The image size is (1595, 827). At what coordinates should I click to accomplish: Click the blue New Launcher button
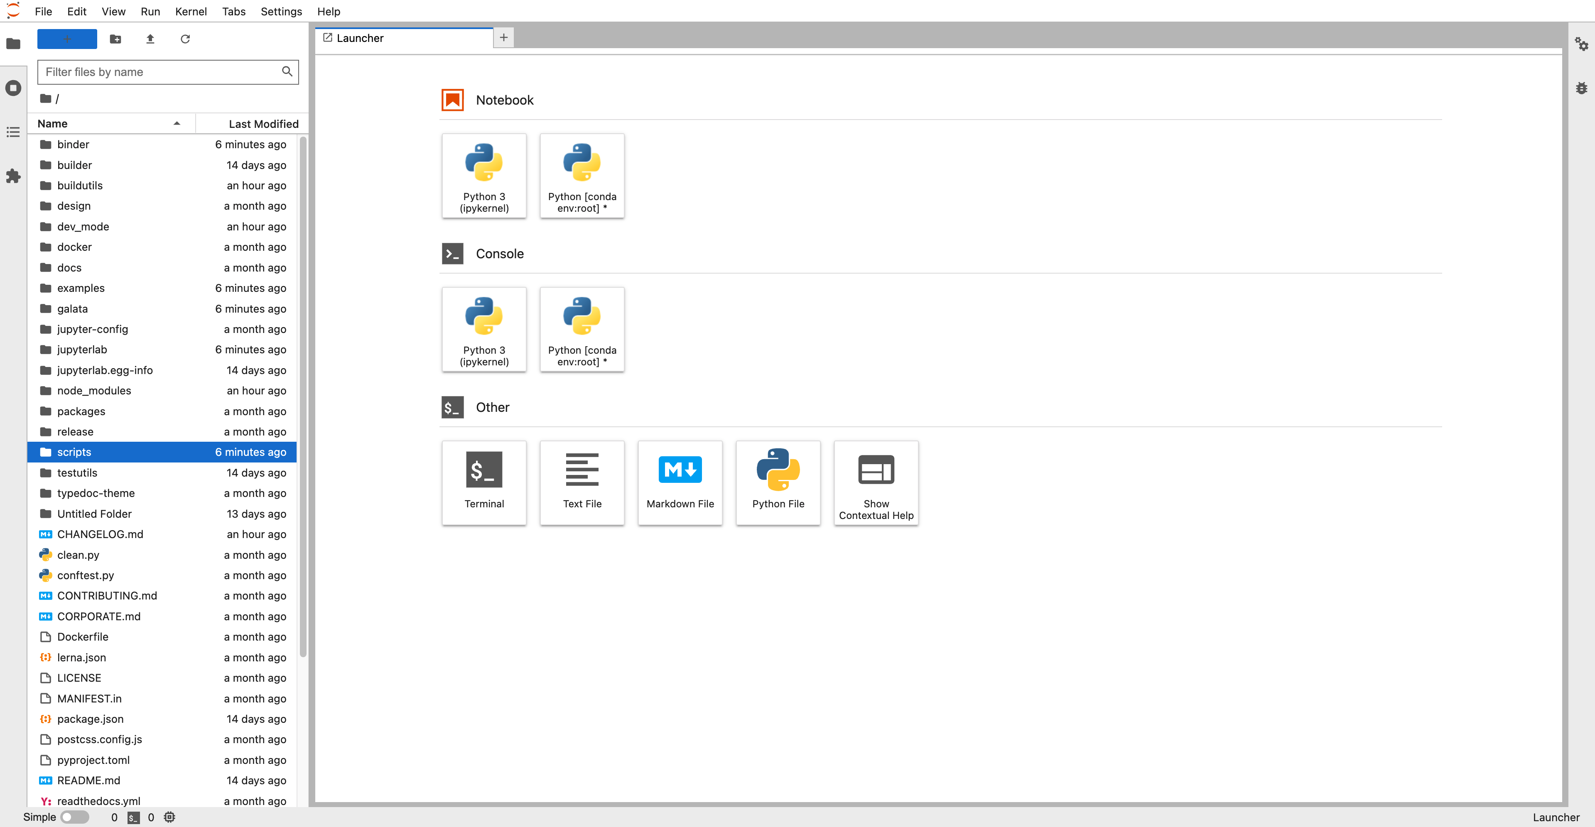(67, 39)
